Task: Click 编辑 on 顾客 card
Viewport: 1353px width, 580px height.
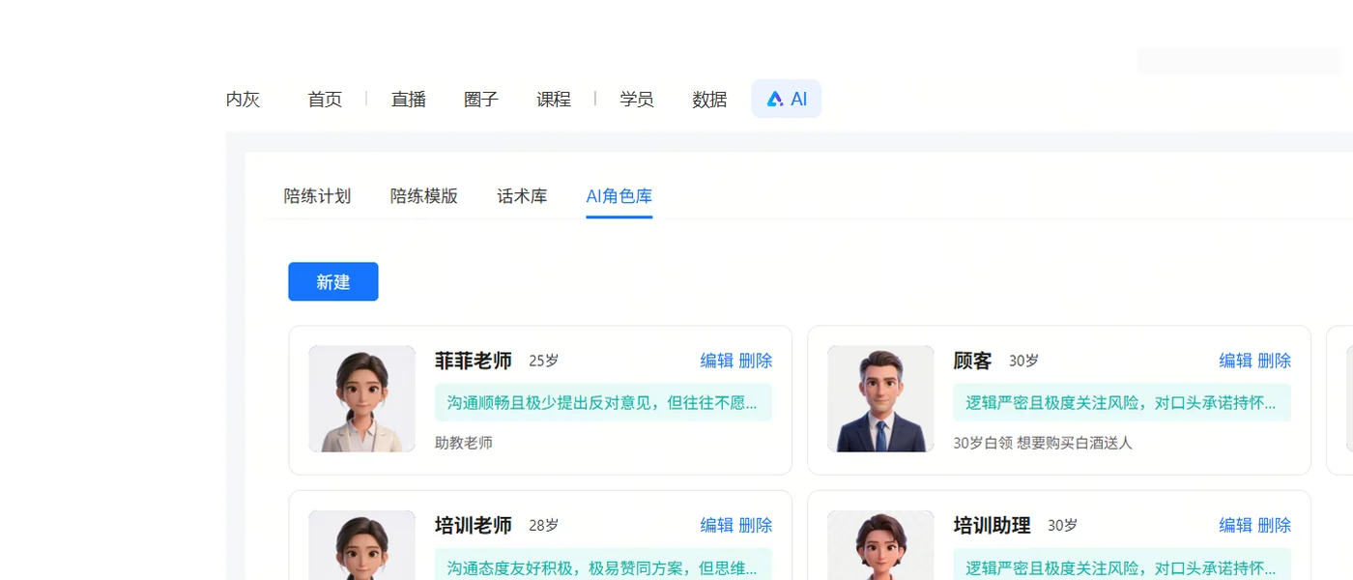Action: tap(1236, 361)
